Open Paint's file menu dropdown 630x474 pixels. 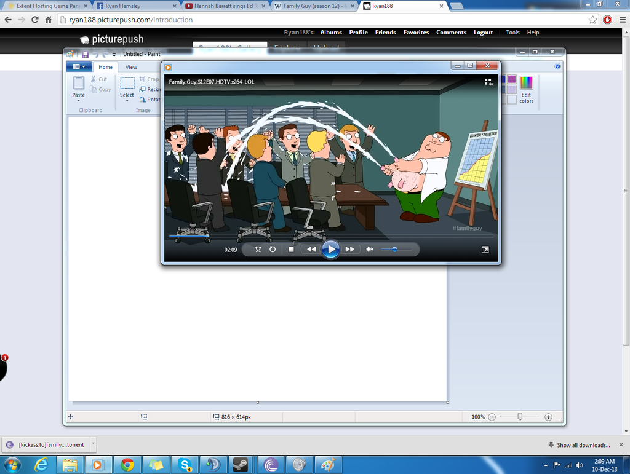79,66
